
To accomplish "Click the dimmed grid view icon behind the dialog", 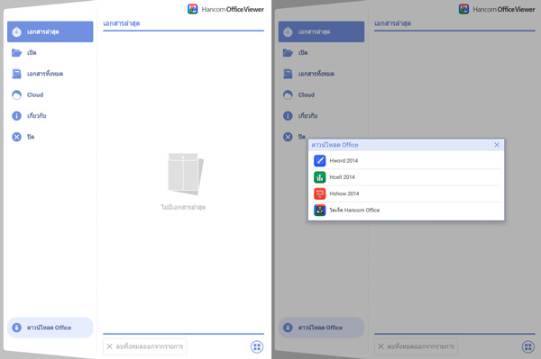I will pos(527,346).
